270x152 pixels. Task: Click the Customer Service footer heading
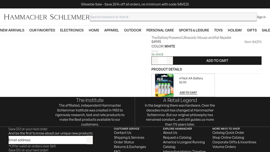[x=127, y=129]
